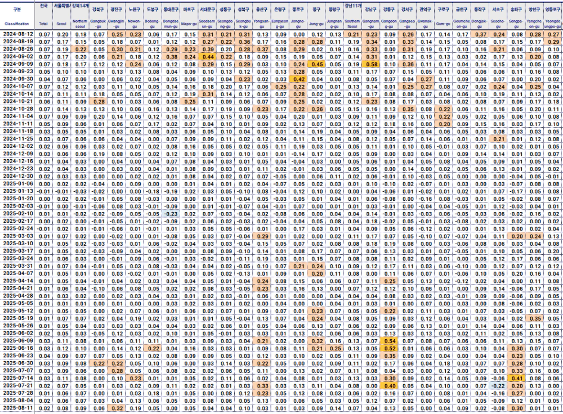Click the 0.28 Gangbuk-gu cell for 2024-10-21

(99, 101)
